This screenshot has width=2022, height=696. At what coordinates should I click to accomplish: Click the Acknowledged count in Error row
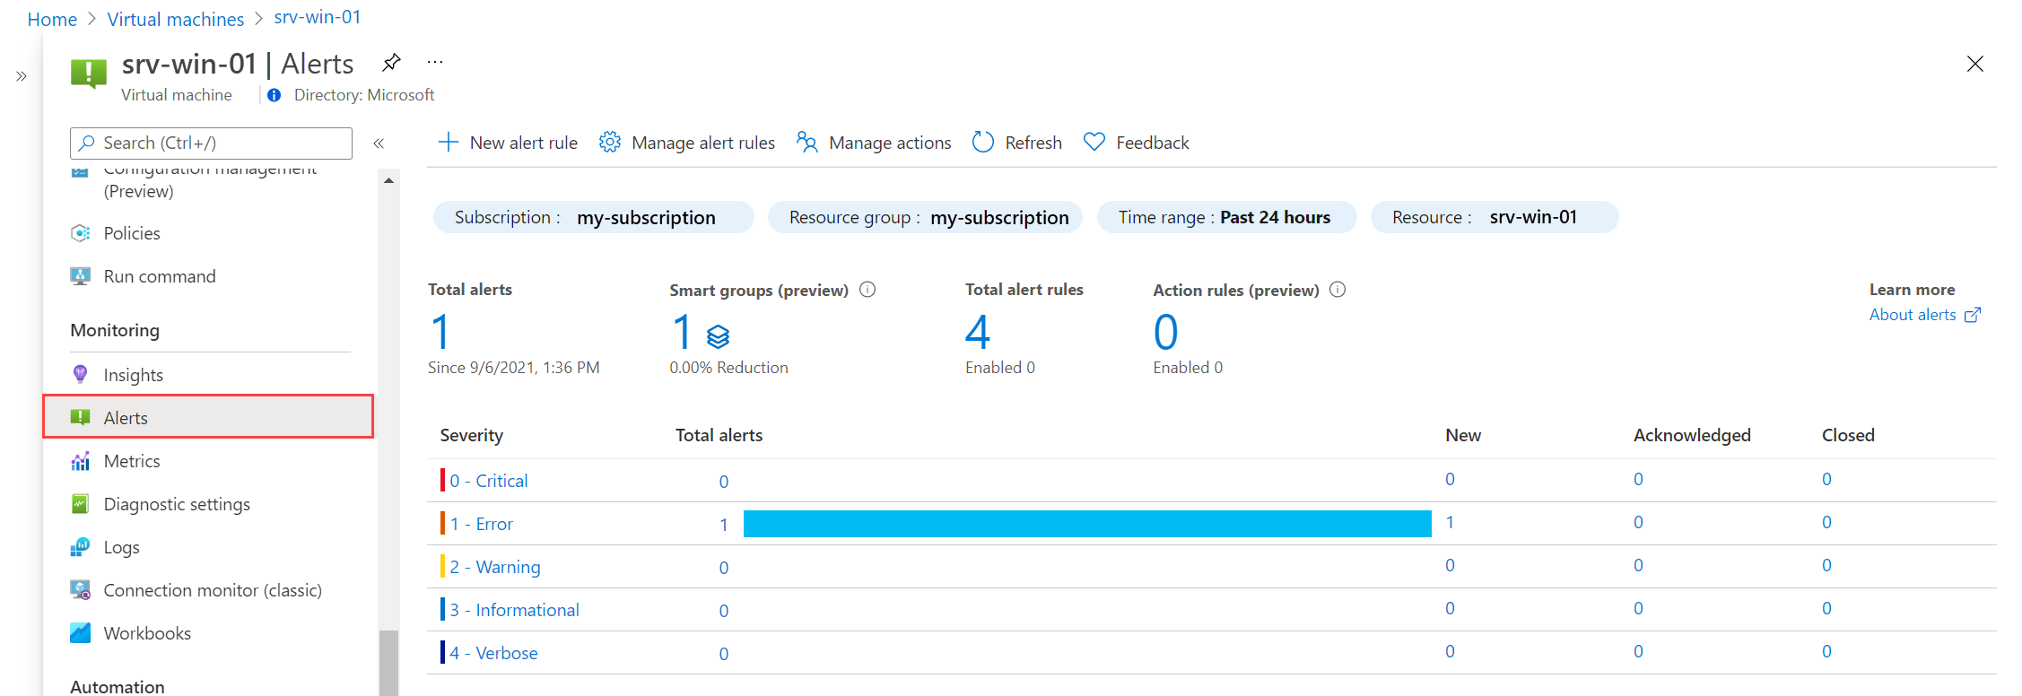1638,522
